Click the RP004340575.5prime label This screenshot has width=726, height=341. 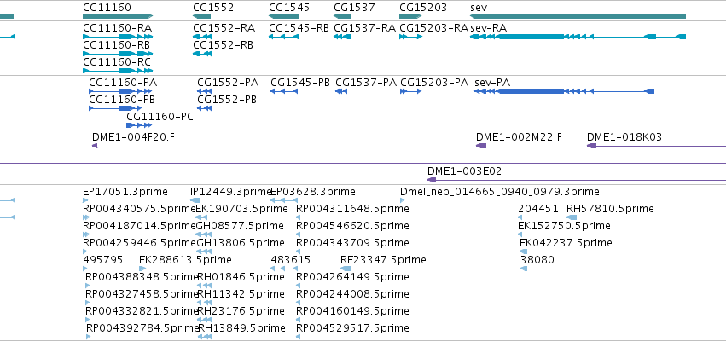139,209
